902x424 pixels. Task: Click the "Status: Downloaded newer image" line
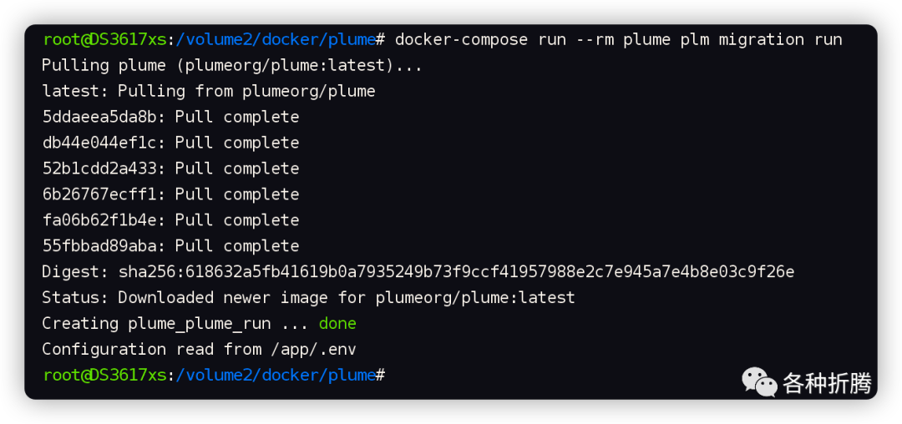click(308, 298)
